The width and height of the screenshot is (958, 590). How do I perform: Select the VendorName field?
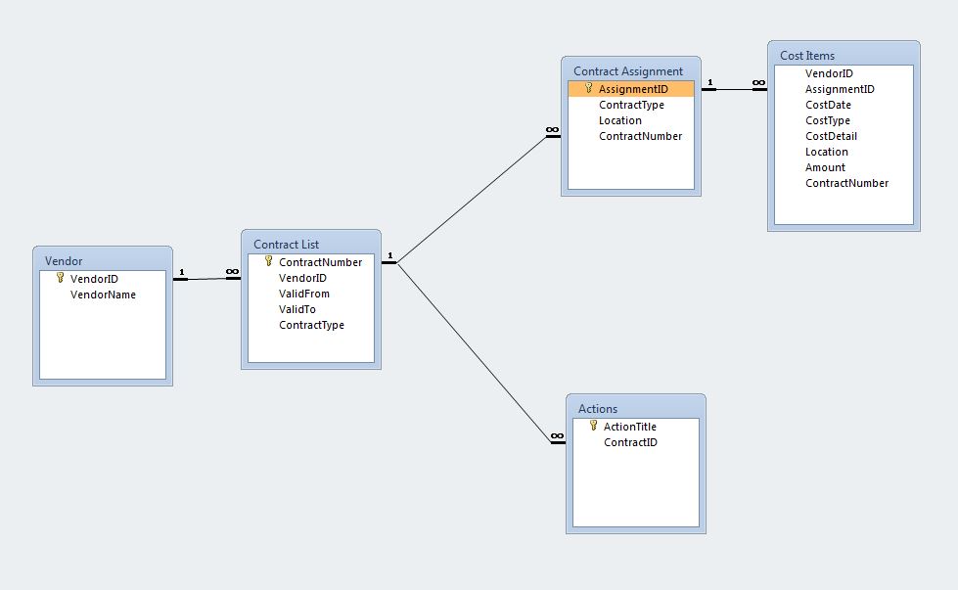(x=103, y=295)
